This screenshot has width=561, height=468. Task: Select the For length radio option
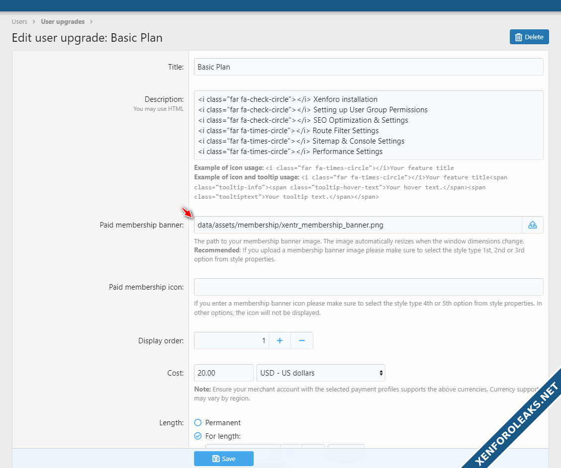point(198,436)
